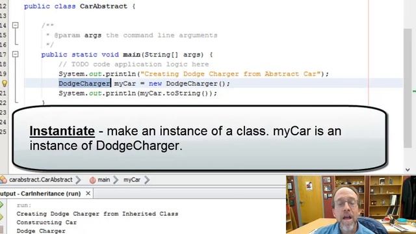Click the editor vertical scrollbar thumb
Image resolution: width=416 pixels, height=234 pixels.
click(408, 88)
